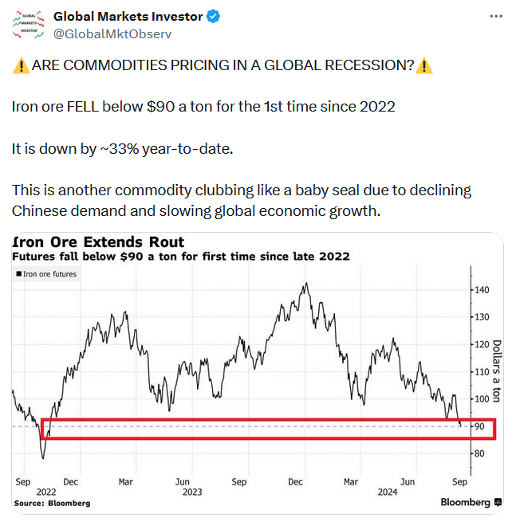This screenshot has width=508, height=518.
Task: Click the sentence 'It is down by ~33% year-to-date'
Action: click(122, 148)
